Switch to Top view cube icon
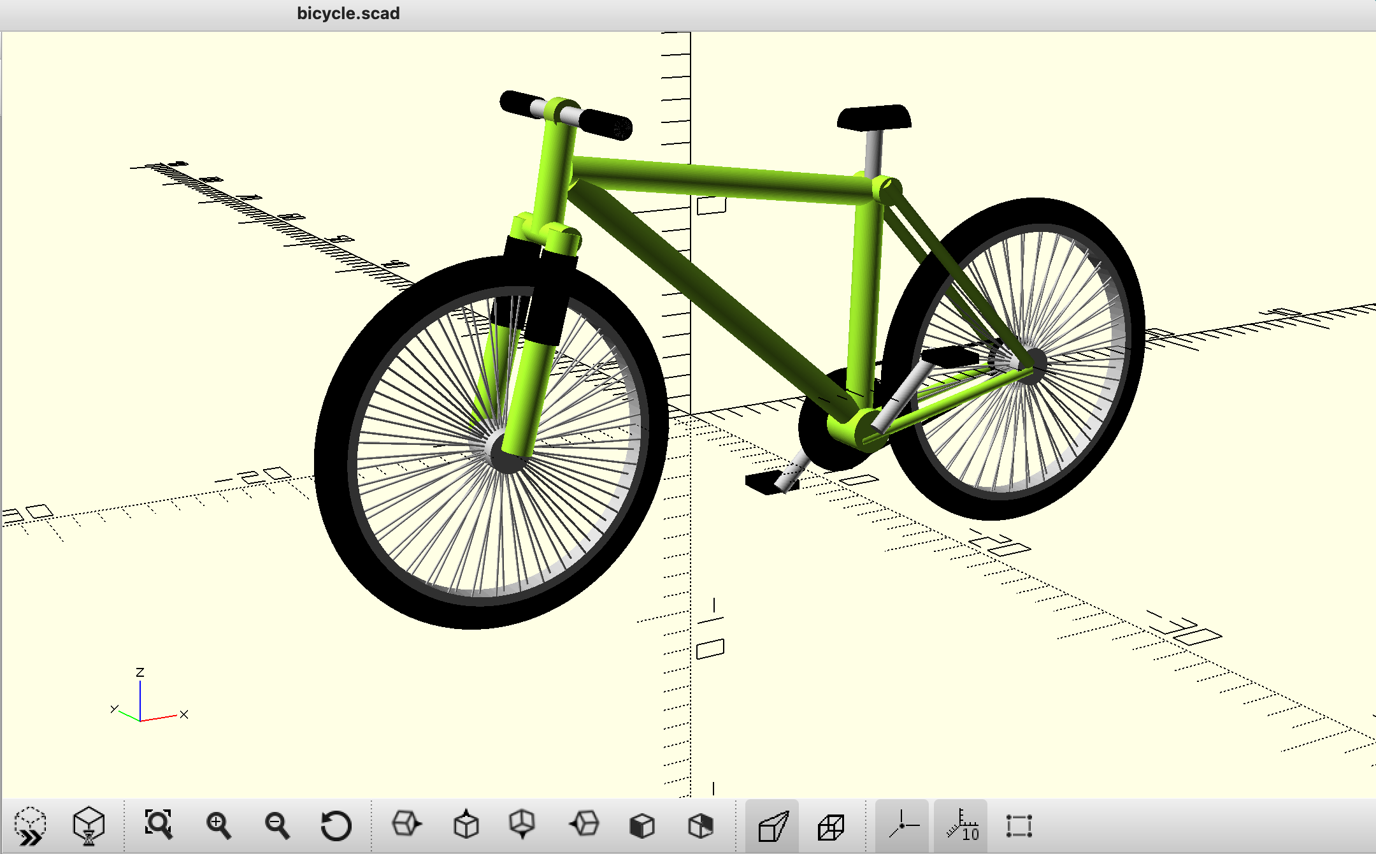This screenshot has height=854, width=1376. [466, 825]
